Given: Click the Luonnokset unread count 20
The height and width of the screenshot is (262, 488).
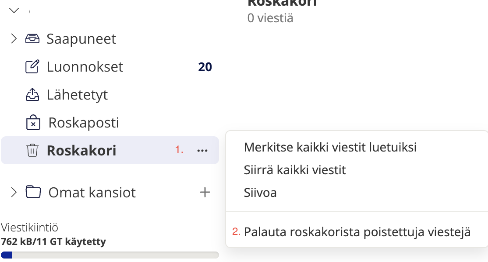Looking at the screenshot, I should [205, 67].
